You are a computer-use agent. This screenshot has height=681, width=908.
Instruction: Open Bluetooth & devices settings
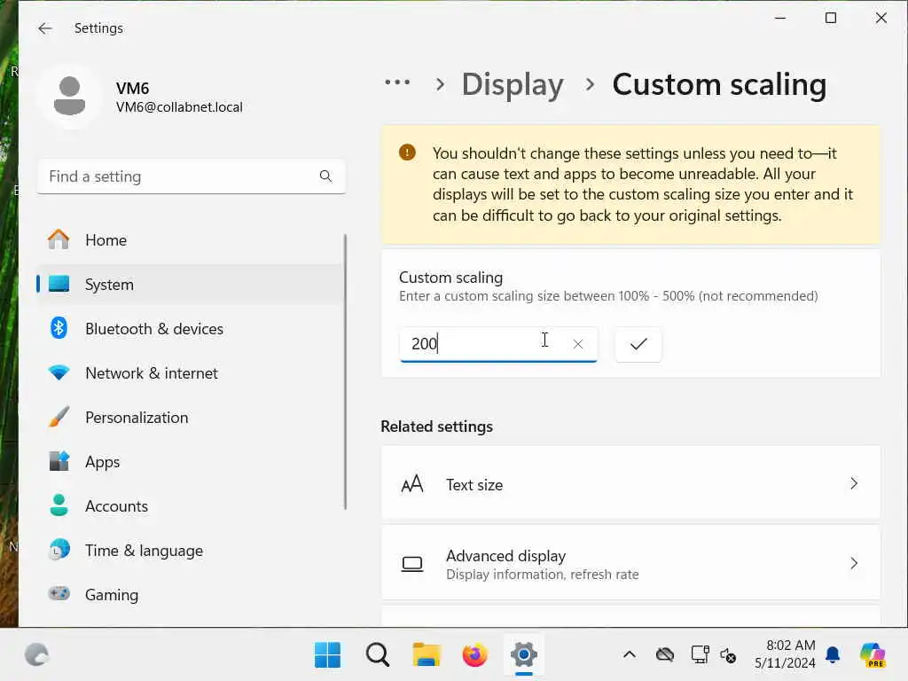(153, 329)
